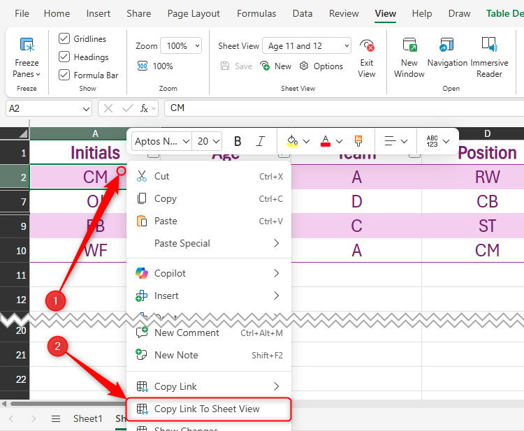Click the text alignment icon

[x=390, y=141]
